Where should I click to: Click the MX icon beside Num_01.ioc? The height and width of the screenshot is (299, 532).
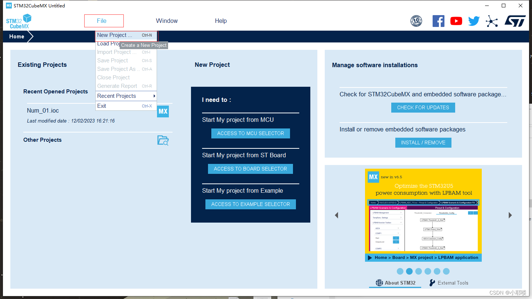pos(163,111)
